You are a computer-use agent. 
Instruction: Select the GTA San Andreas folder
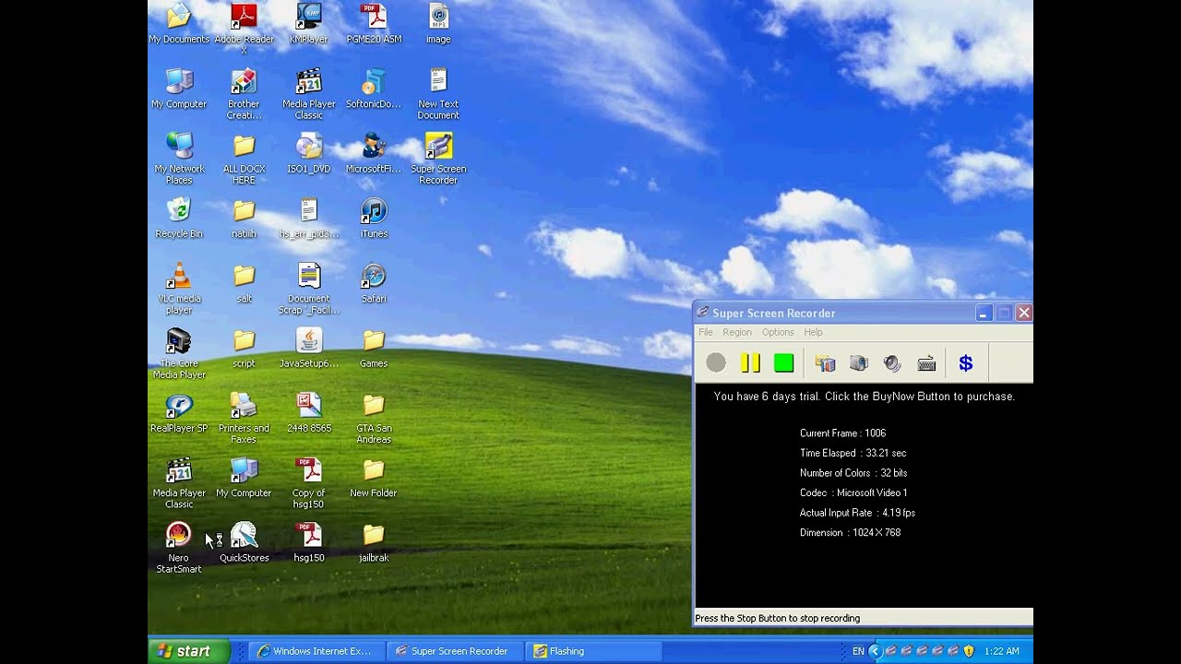click(374, 418)
